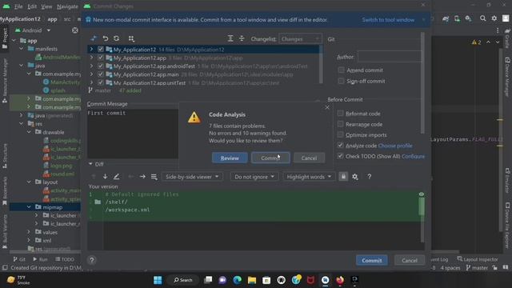The width and height of the screenshot is (512, 288).
Task: Toggle read-only lock icon in diff toolbar
Action: click(x=343, y=177)
